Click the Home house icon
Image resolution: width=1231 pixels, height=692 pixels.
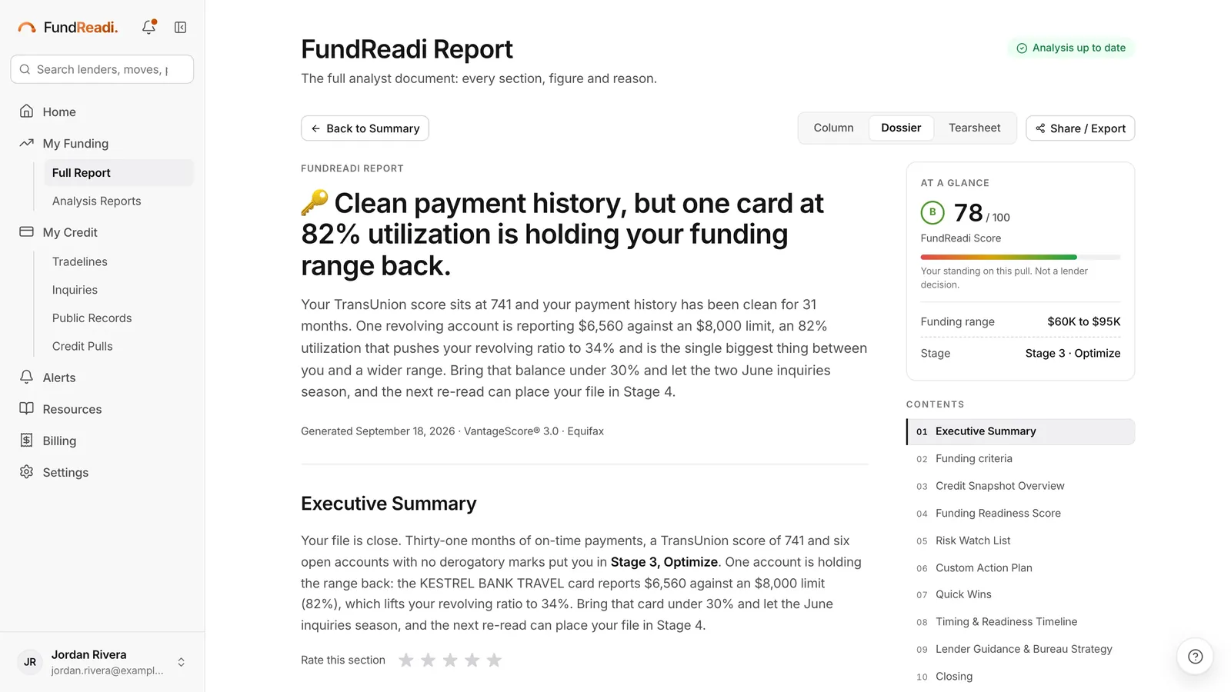[x=26, y=111]
